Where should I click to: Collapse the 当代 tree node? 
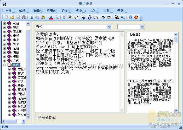point(4,65)
